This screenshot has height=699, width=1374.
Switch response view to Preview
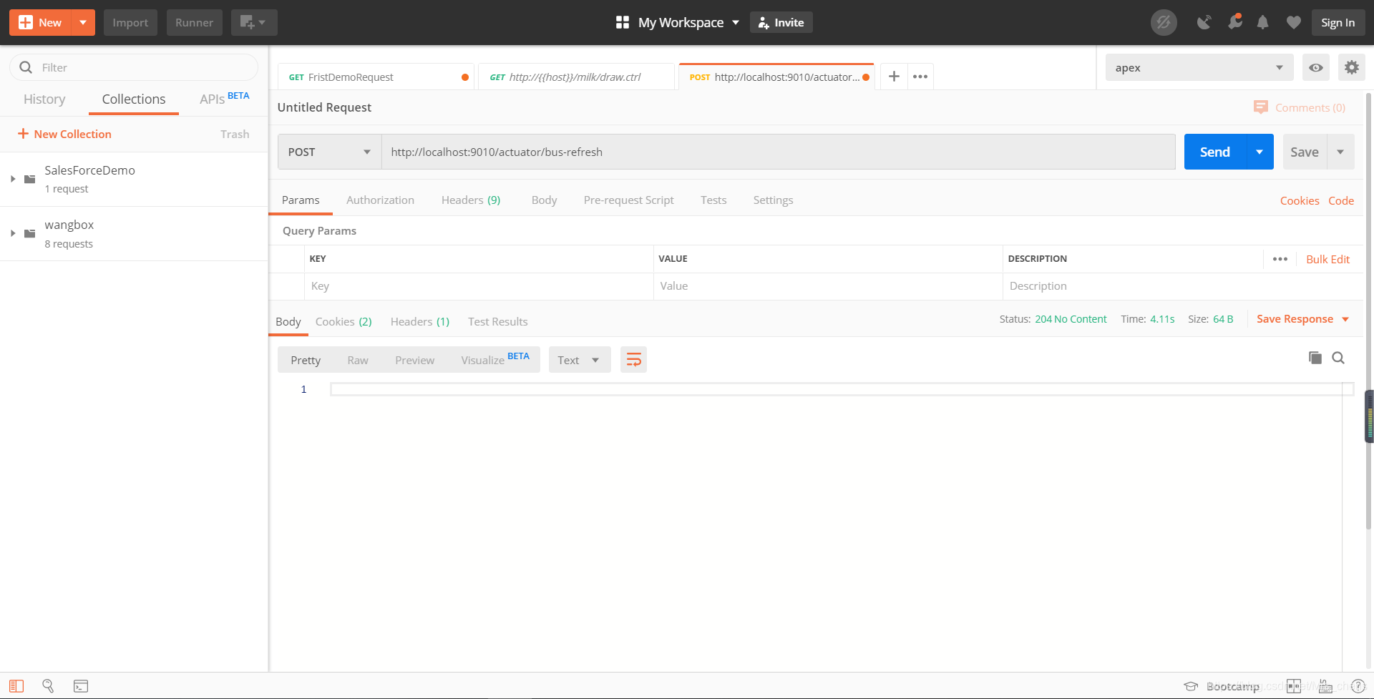[414, 360]
